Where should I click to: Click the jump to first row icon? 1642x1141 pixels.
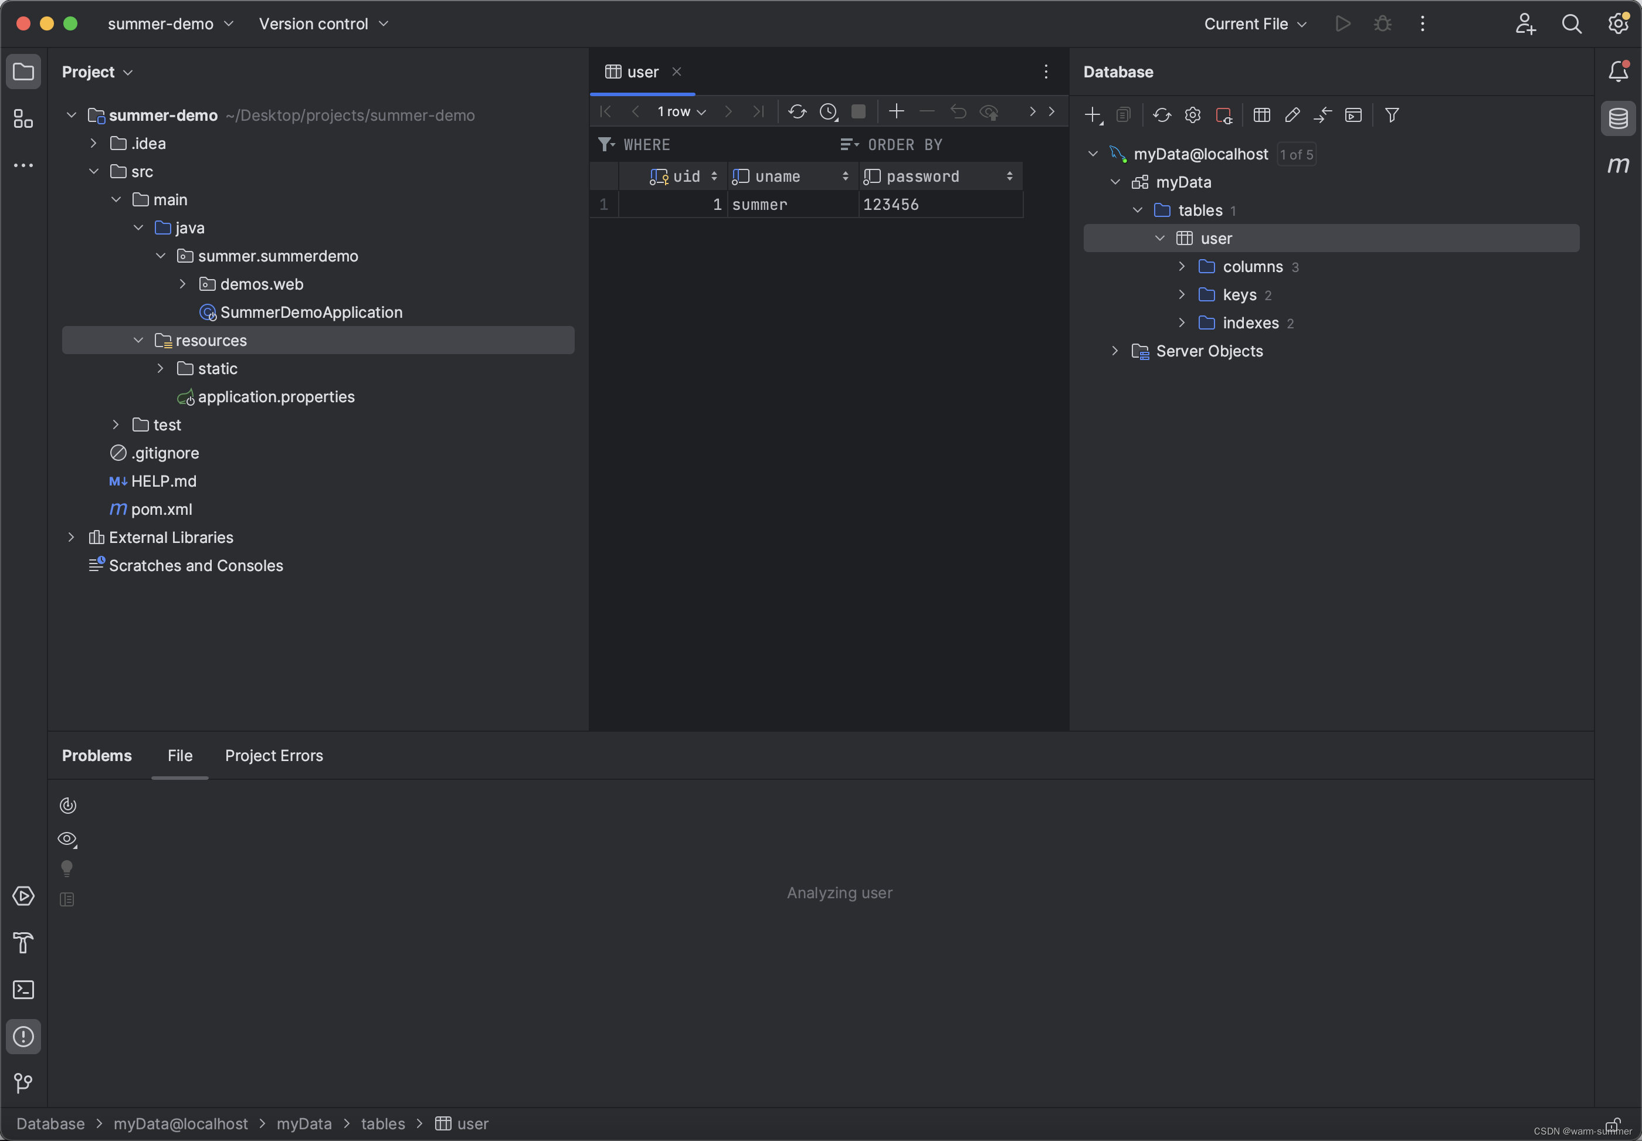tap(604, 114)
